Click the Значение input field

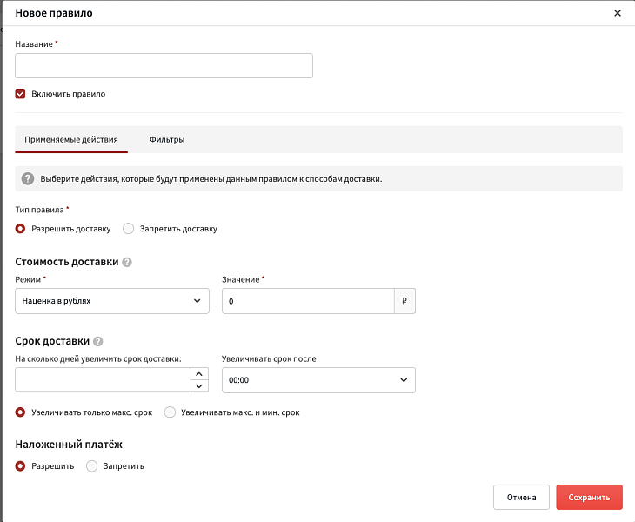pyautogui.click(x=308, y=301)
